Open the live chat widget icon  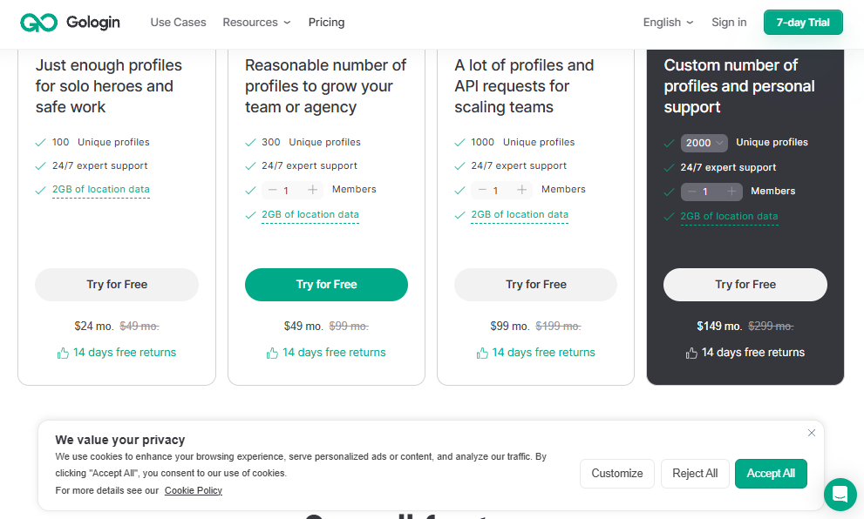(x=840, y=495)
